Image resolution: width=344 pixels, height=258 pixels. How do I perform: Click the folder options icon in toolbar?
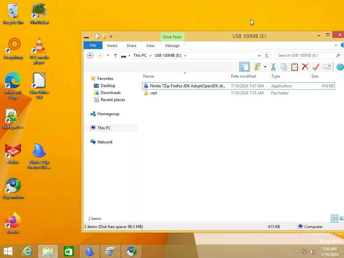click(257, 67)
